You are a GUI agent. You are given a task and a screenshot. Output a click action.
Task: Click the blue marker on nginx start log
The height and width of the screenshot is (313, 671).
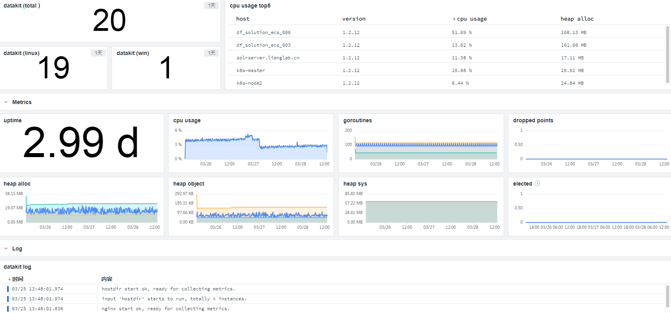coord(8,309)
